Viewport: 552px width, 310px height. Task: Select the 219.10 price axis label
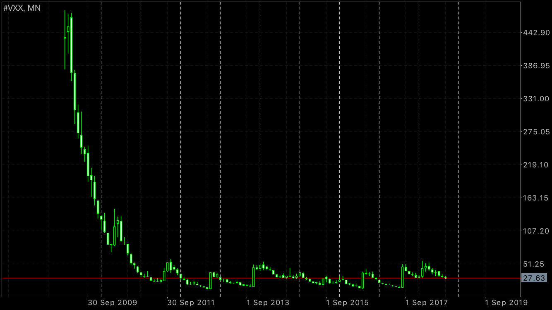537,165
